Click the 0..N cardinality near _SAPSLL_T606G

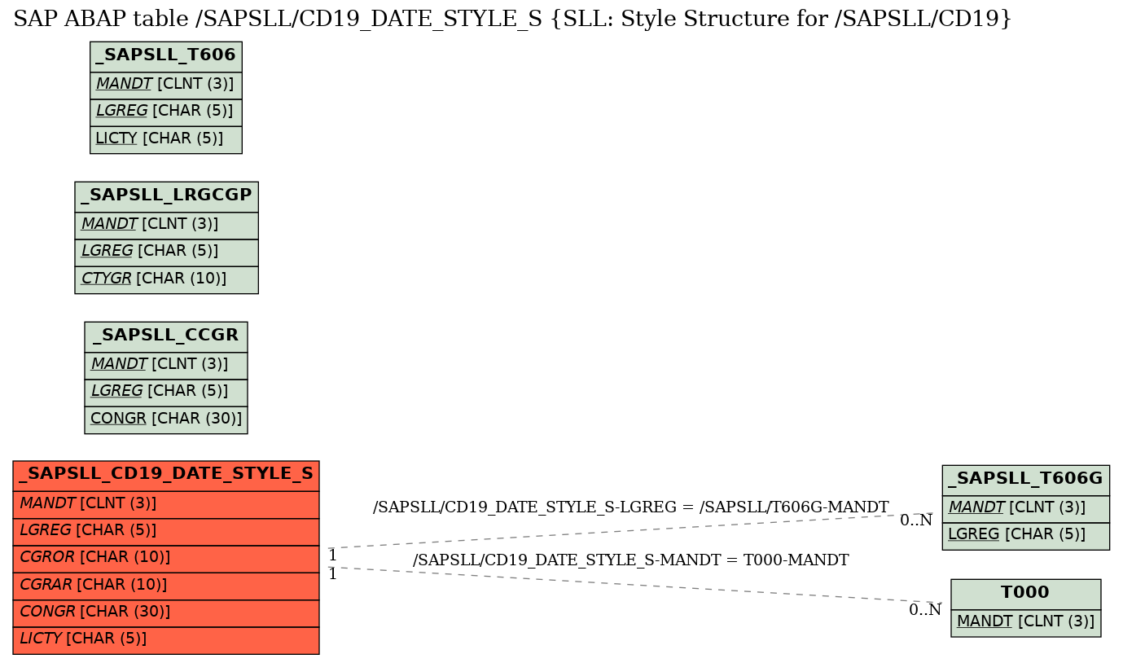tap(916, 521)
